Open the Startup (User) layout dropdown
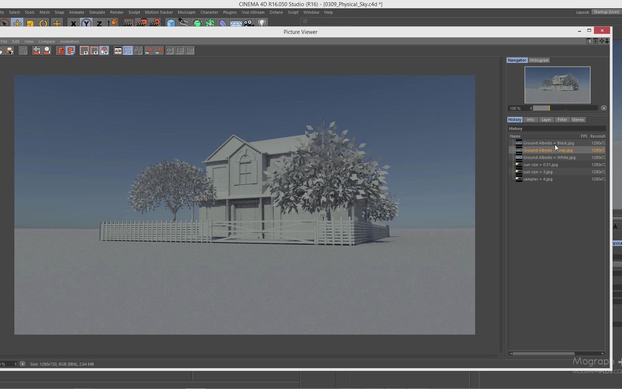 [x=606, y=12]
